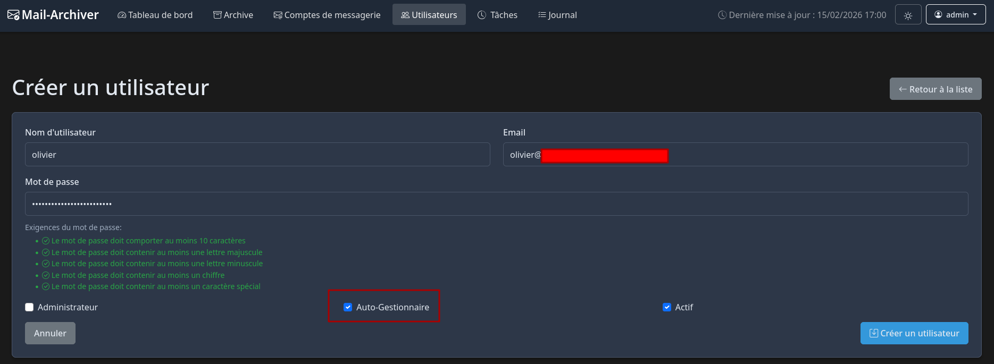The width and height of the screenshot is (994, 364).
Task: Open the admin user dropdown menu
Action: tap(955, 15)
